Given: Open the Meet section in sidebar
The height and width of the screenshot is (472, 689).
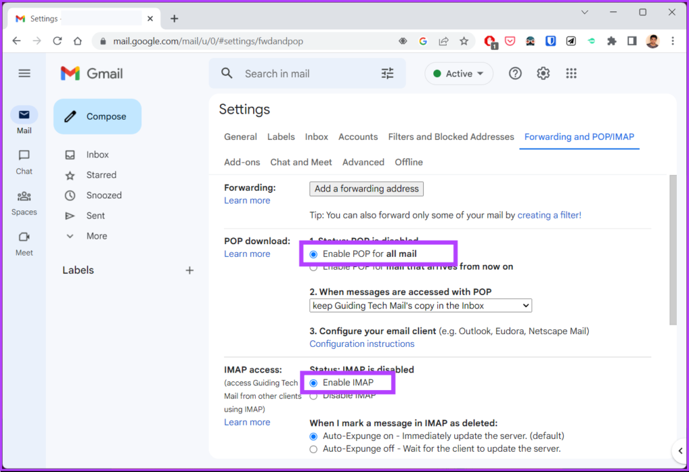Looking at the screenshot, I should coord(24,243).
